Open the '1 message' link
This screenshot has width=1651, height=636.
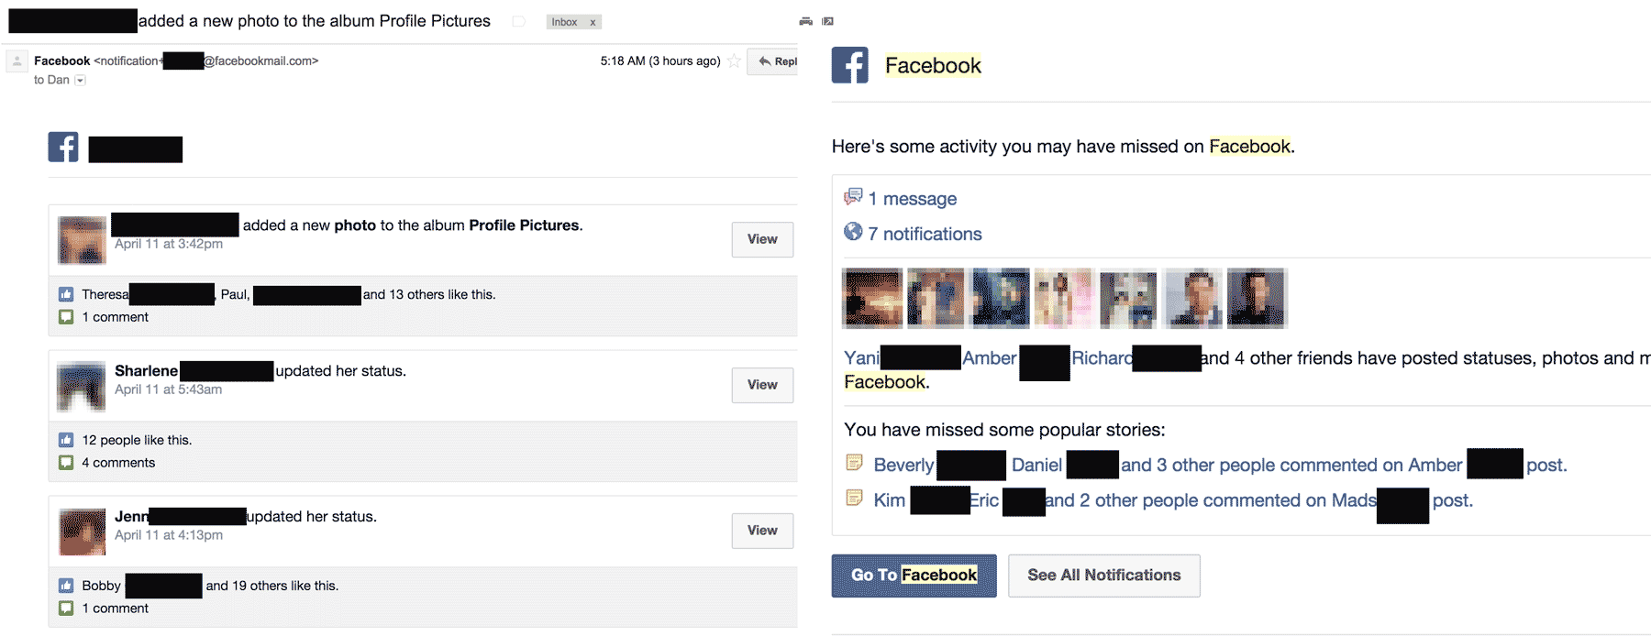tap(913, 199)
